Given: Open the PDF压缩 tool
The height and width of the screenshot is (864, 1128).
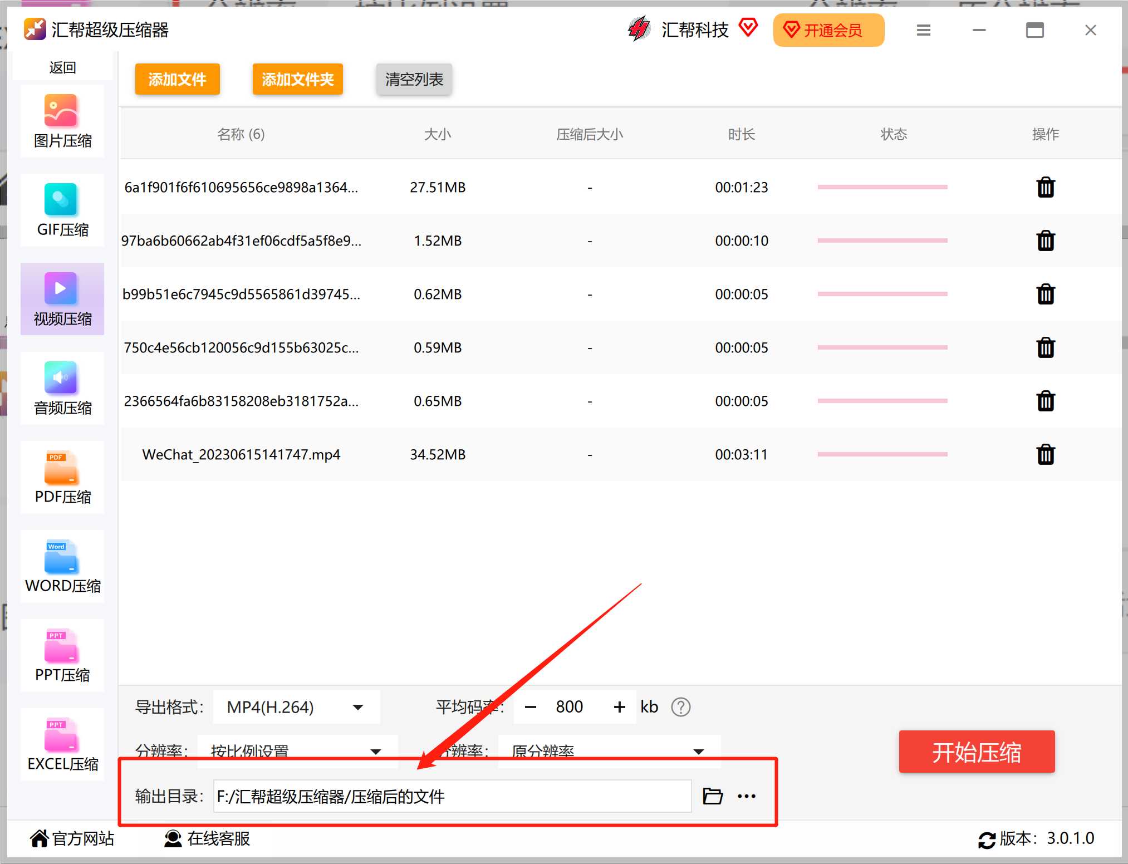Looking at the screenshot, I should coord(62,478).
